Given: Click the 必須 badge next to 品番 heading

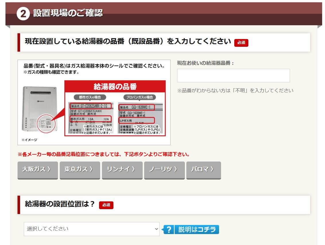Looking at the screenshot, I should [241, 42].
